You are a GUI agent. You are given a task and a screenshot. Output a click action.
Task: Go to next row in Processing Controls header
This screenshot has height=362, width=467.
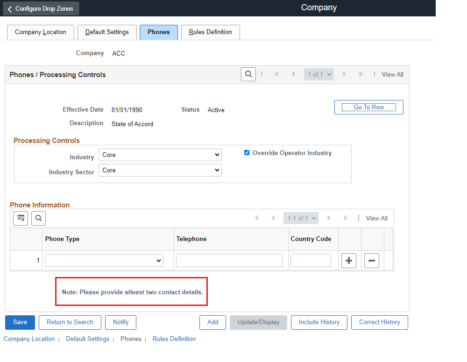pos(344,74)
